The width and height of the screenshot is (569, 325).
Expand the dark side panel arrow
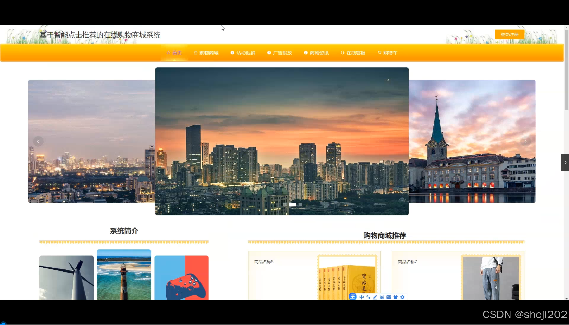tap(565, 162)
